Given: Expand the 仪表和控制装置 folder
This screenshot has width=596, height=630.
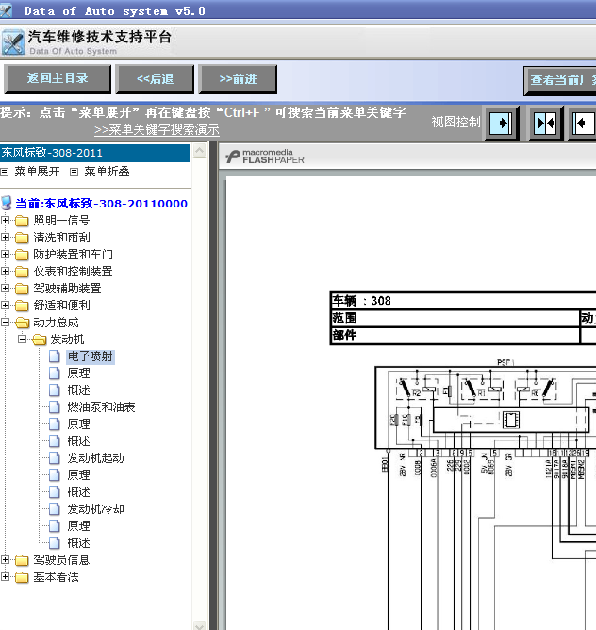Looking at the screenshot, I should (5, 272).
